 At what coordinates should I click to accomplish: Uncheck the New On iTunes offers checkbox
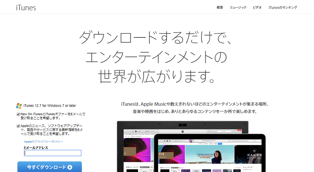[x=18, y=114]
